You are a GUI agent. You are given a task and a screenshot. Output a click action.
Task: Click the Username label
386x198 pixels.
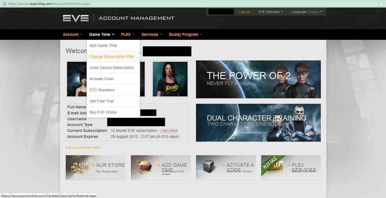click(x=77, y=119)
